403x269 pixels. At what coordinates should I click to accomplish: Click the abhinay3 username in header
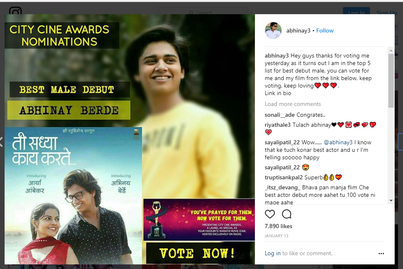point(298,30)
